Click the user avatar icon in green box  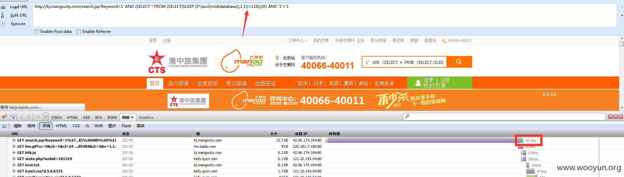click(x=418, y=83)
